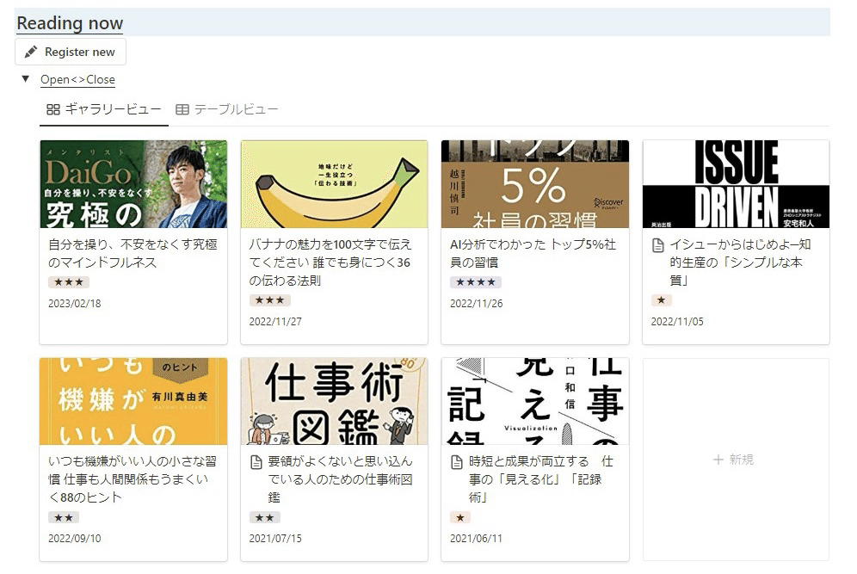The width and height of the screenshot is (857, 574).
Task: Open the いつも機嫌がいい人の cover thumbnail
Action: point(133,401)
